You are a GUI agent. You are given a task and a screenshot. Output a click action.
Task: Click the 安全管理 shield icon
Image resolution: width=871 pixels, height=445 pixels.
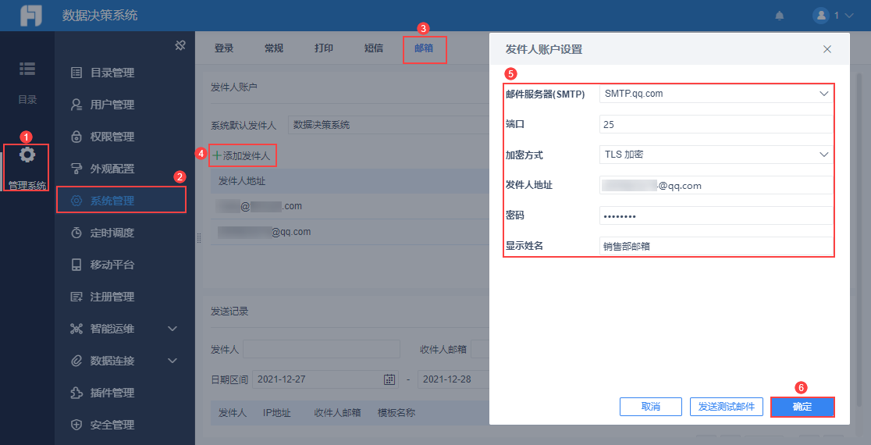(76, 425)
